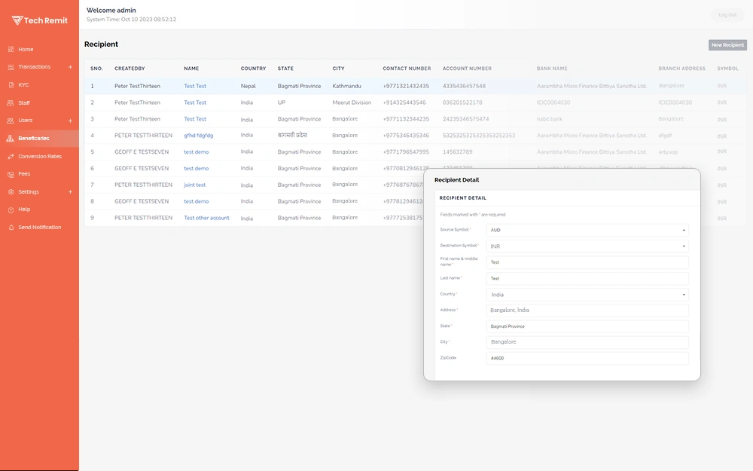This screenshot has height=471, width=753.
Task: Open the Source Symbol dropdown
Action: (x=587, y=230)
